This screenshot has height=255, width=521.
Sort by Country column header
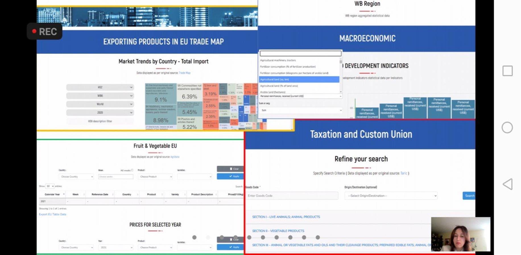(x=127, y=195)
